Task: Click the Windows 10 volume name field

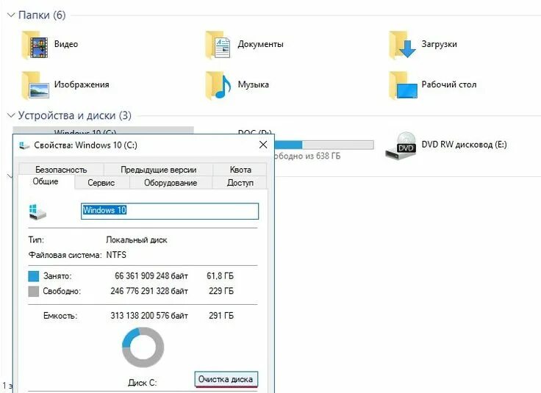Action: point(170,211)
